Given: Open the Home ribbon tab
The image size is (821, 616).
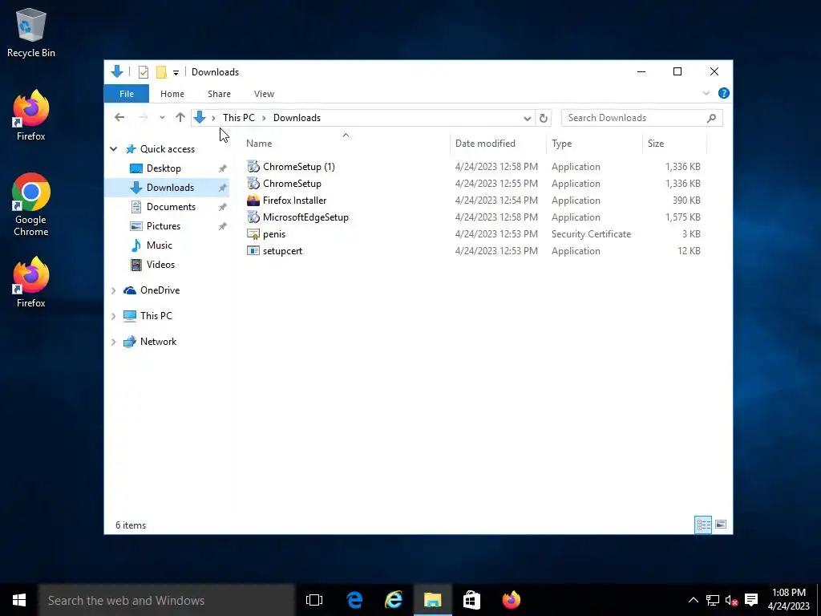Looking at the screenshot, I should [172, 94].
